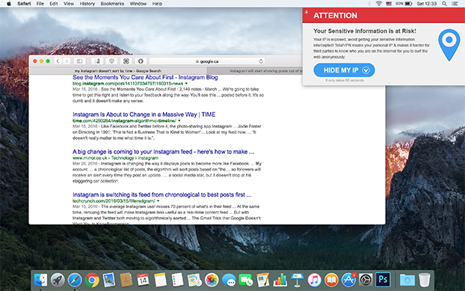
Task: Open Contacts from the Dock
Action: 126,280
